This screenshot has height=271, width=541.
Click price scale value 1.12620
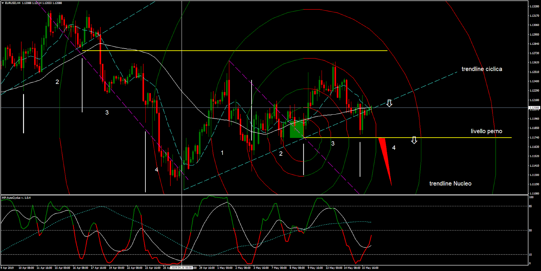[x=535, y=62]
